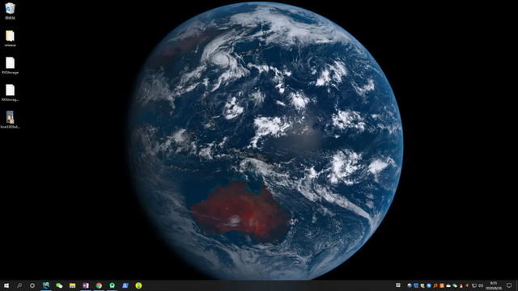Open network status tray icon
Screen dimensions: 518x291
coord(474,285)
